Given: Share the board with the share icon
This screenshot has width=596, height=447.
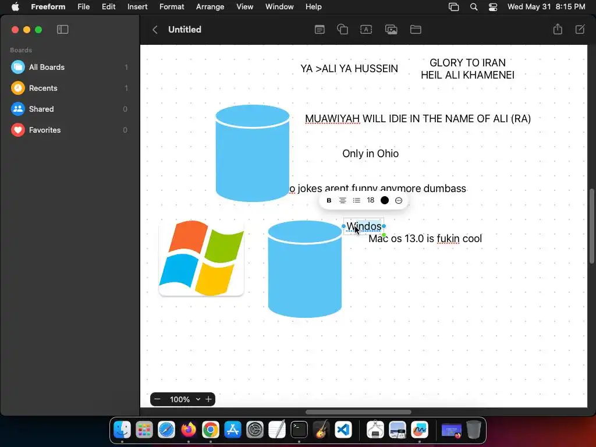Looking at the screenshot, I should 558,29.
